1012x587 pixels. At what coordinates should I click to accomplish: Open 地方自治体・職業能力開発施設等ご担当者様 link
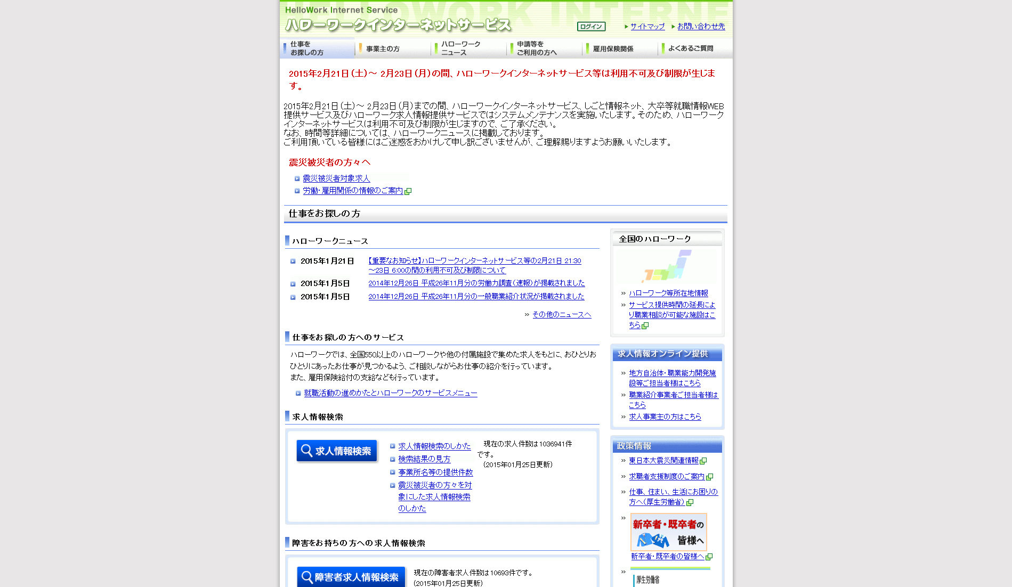click(672, 378)
